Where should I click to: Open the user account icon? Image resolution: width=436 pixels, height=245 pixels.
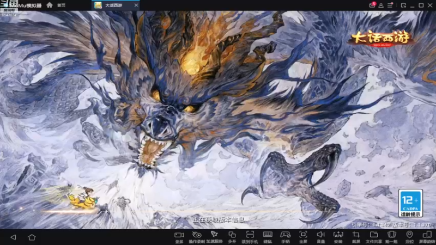click(x=381, y=5)
